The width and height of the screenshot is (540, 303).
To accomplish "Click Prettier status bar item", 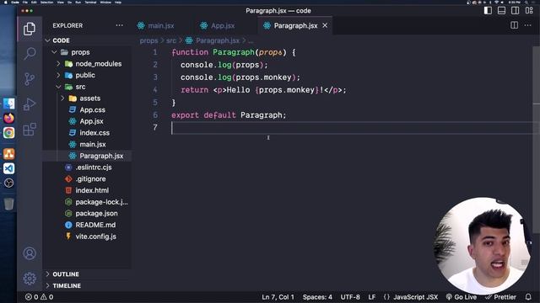I will (501, 297).
